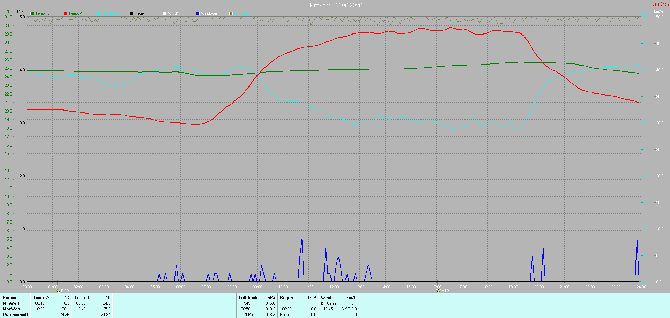Screen dimensions: 670x318
Task: Click the 'Regen' header in the data table
Action: [286, 298]
